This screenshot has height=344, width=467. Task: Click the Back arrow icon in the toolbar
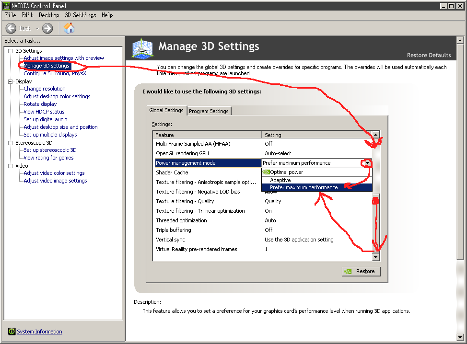(x=11, y=29)
